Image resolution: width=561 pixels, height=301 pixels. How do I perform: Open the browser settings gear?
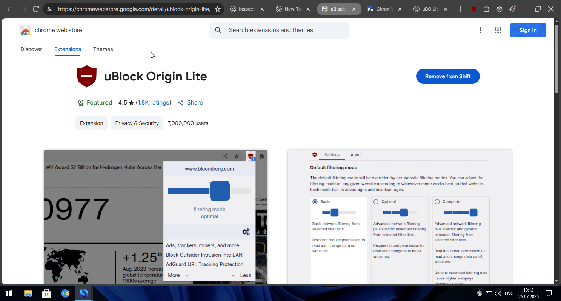click(500, 9)
